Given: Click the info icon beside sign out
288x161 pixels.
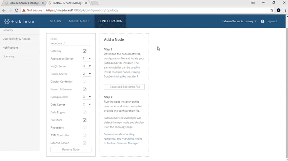Looking at the screenshot, I should (263, 21).
